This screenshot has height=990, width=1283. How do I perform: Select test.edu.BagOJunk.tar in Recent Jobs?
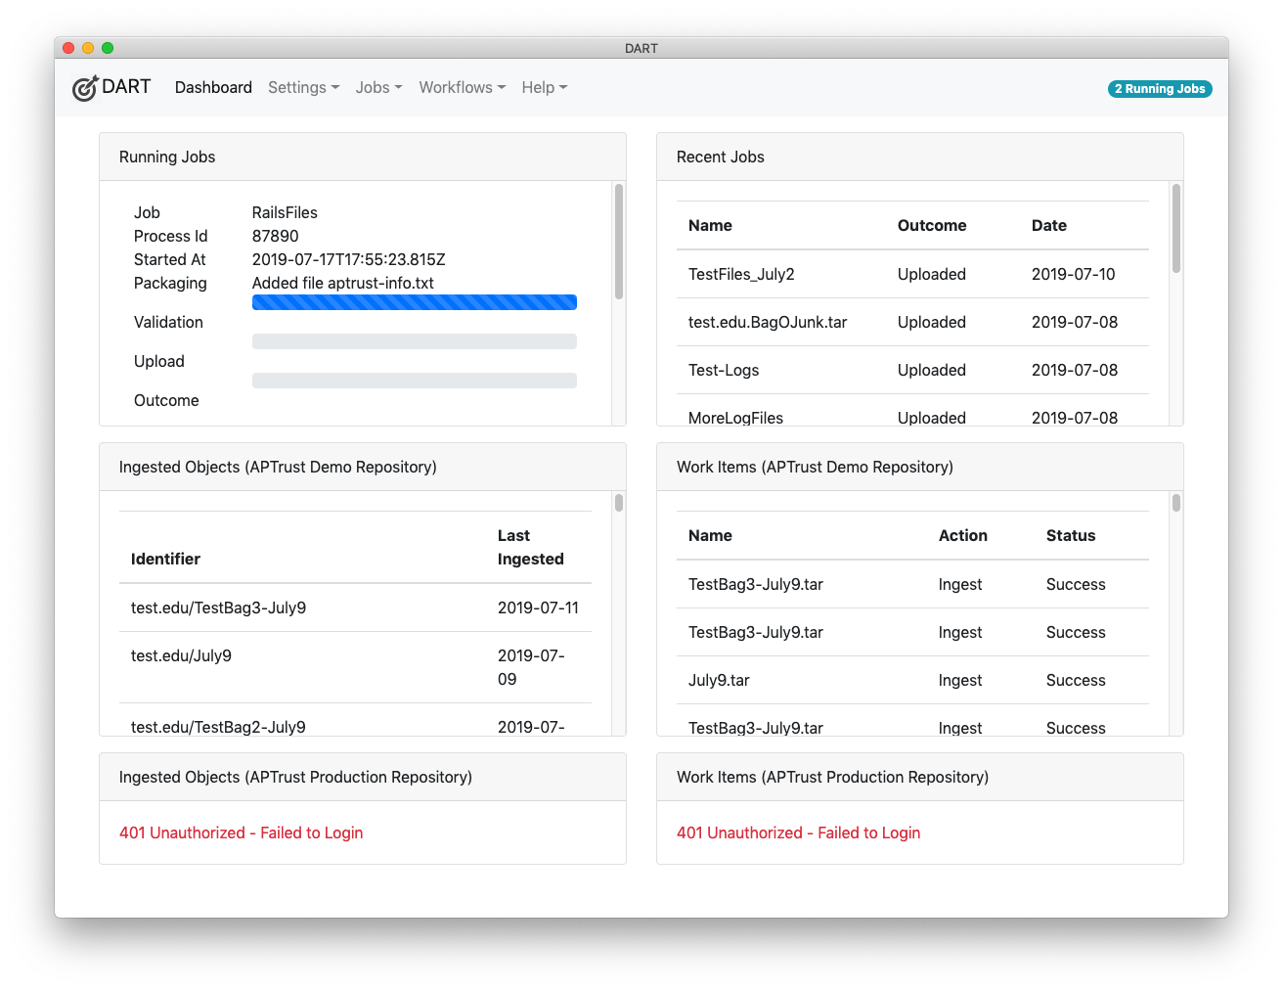pos(768,322)
